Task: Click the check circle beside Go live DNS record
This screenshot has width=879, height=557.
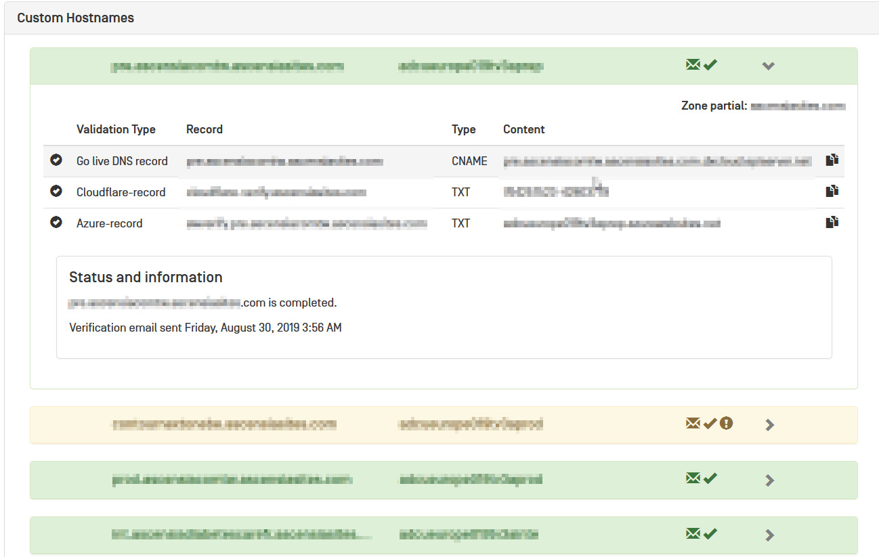Action: point(56,160)
